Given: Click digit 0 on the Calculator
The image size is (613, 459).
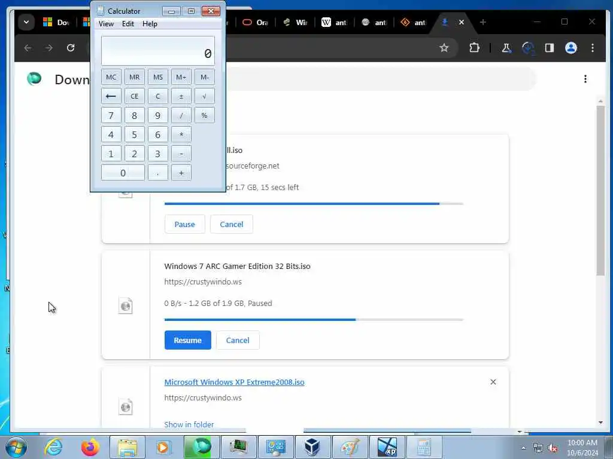Looking at the screenshot, I should click(x=123, y=173).
